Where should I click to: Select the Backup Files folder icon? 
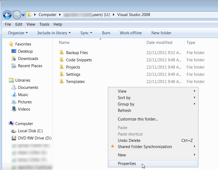pyautogui.click(x=61, y=52)
